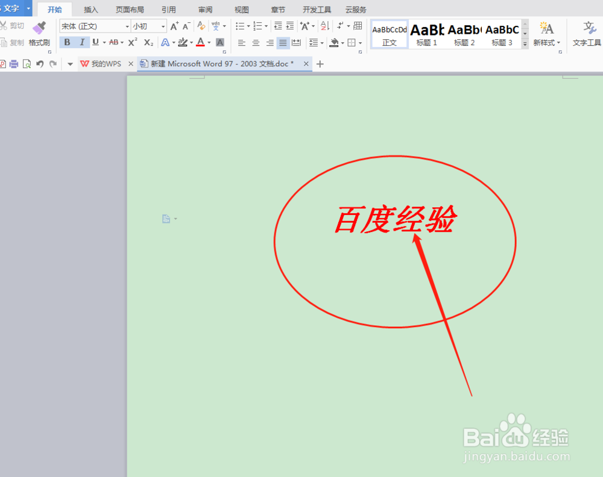Click the superscript X² icon
This screenshot has width=603, height=477.
[x=131, y=43]
